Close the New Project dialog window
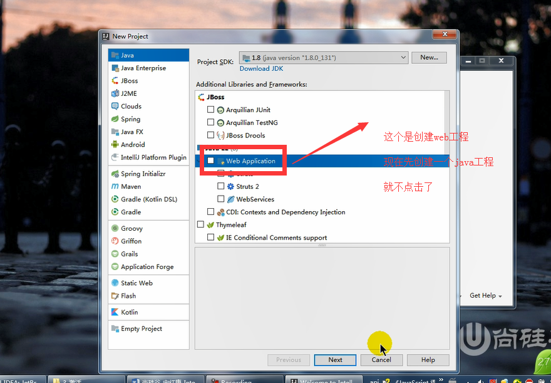551x383 pixels. click(445, 34)
